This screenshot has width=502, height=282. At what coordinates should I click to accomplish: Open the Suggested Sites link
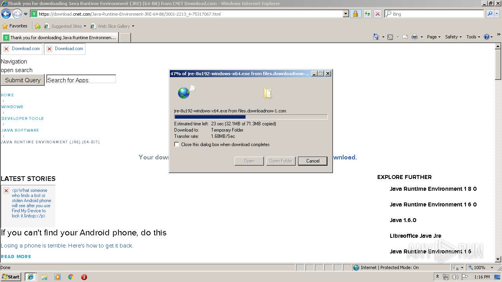pos(65,26)
